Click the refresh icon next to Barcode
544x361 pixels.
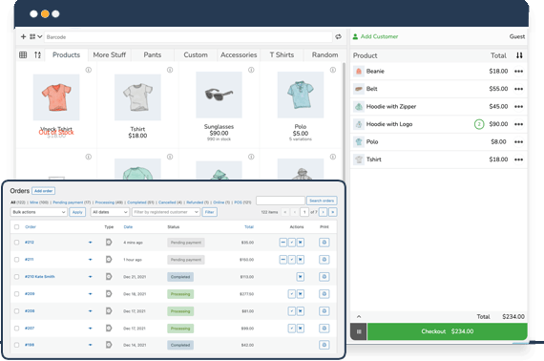point(338,37)
